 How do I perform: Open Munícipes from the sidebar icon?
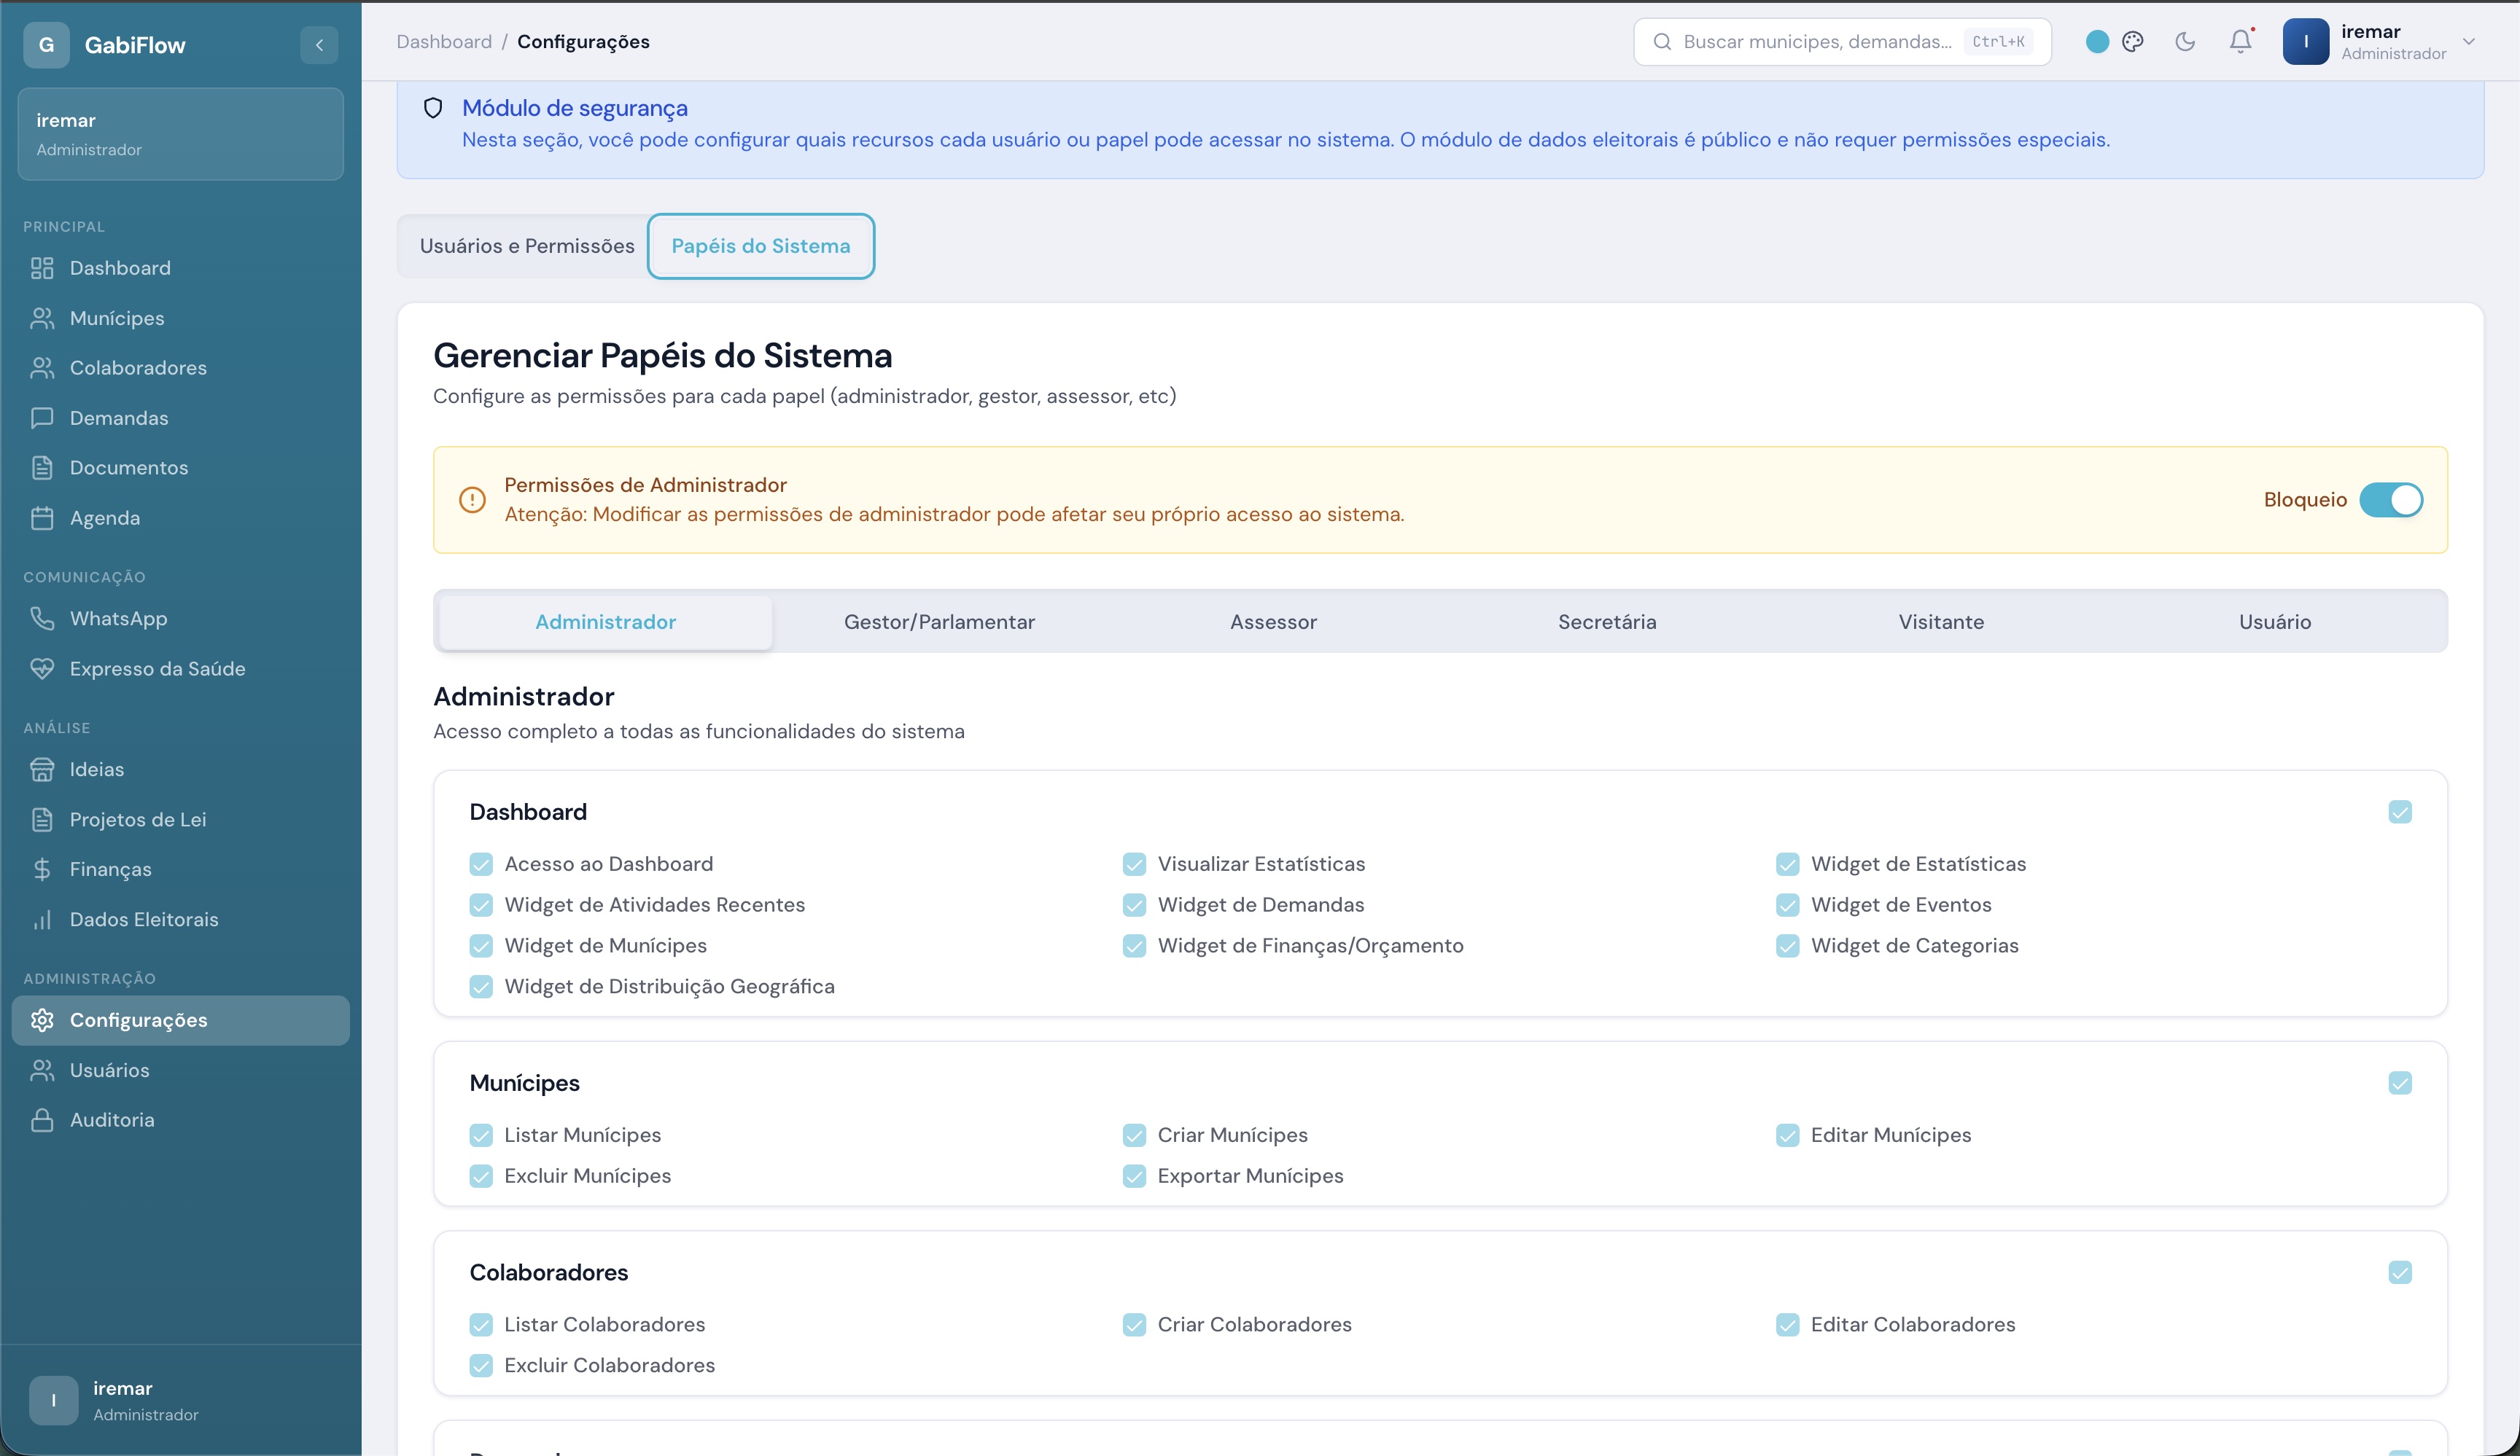pyautogui.click(x=42, y=318)
